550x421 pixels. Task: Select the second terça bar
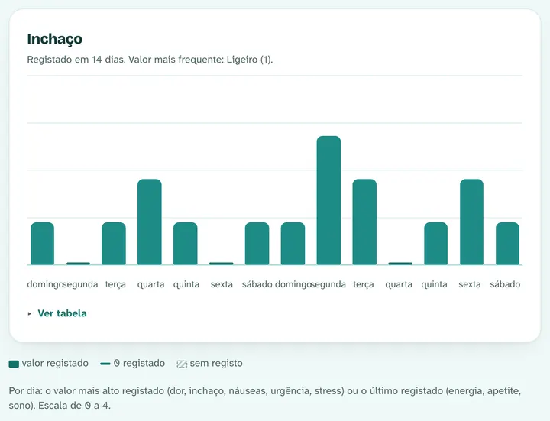click(364, 222)
